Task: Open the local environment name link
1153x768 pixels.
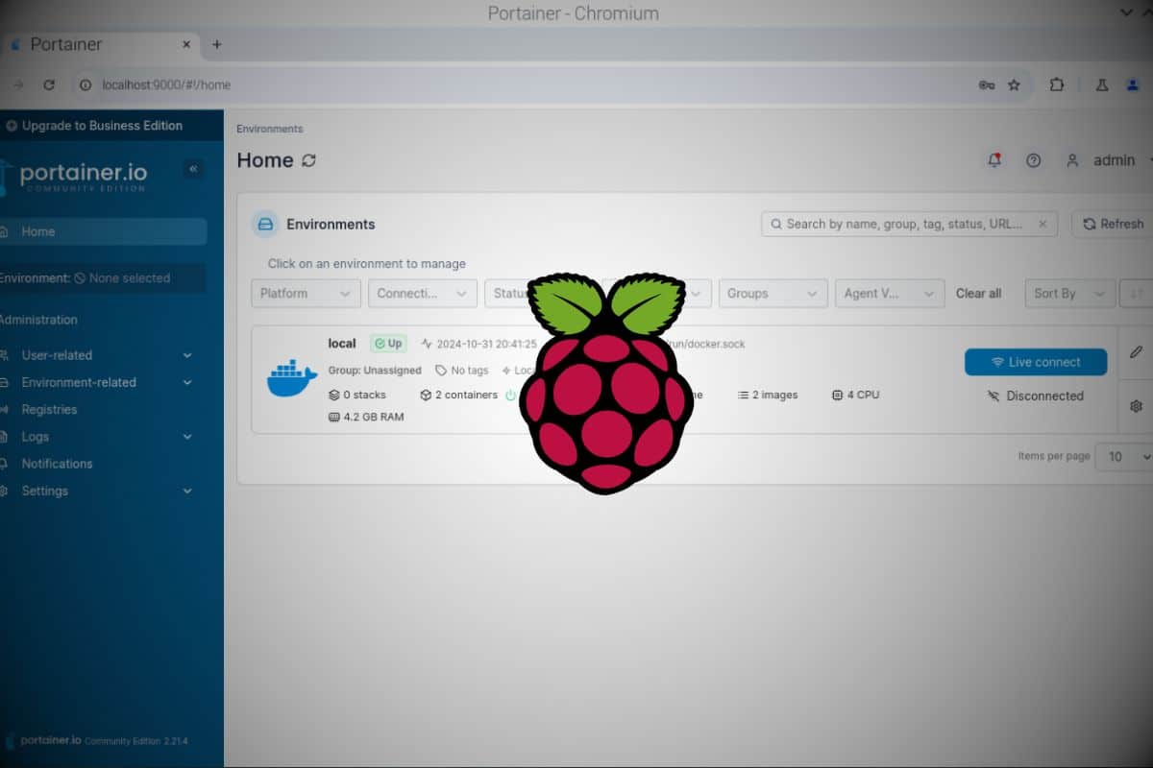Action: pyautogui.click(x=342, y=343)
